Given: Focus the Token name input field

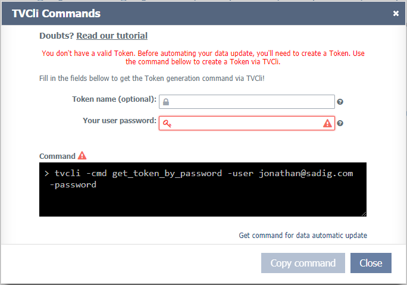Looking at the screenshot, I should tap(250, 102).
